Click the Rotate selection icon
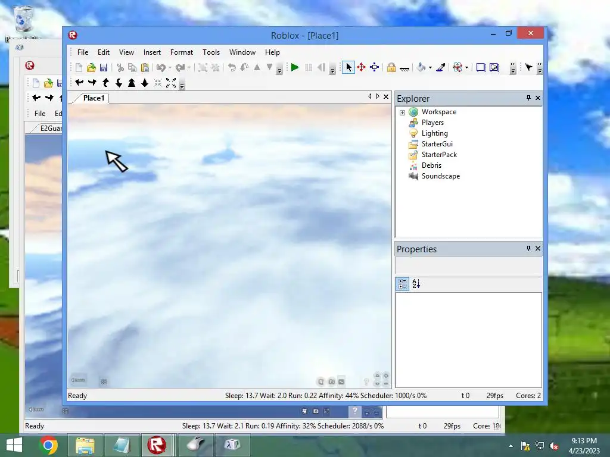This screenshot has height=457, width=610. 232,68
